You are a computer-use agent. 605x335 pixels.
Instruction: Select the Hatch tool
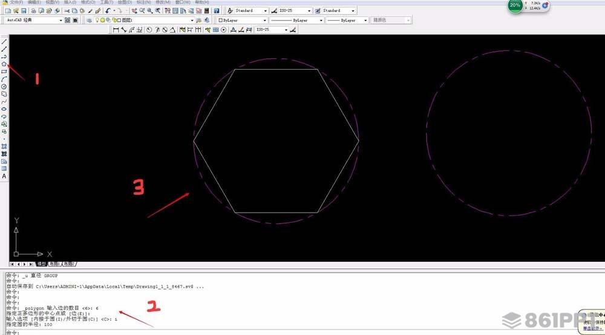tap(4, 147)
